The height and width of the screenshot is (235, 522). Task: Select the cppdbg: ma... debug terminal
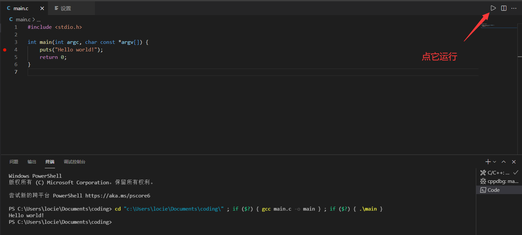[x=500, y=181]
